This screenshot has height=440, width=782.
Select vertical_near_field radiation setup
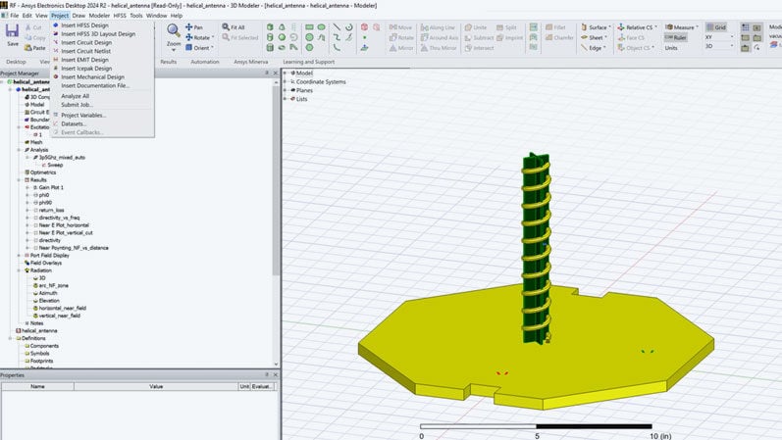coord(59,316)
